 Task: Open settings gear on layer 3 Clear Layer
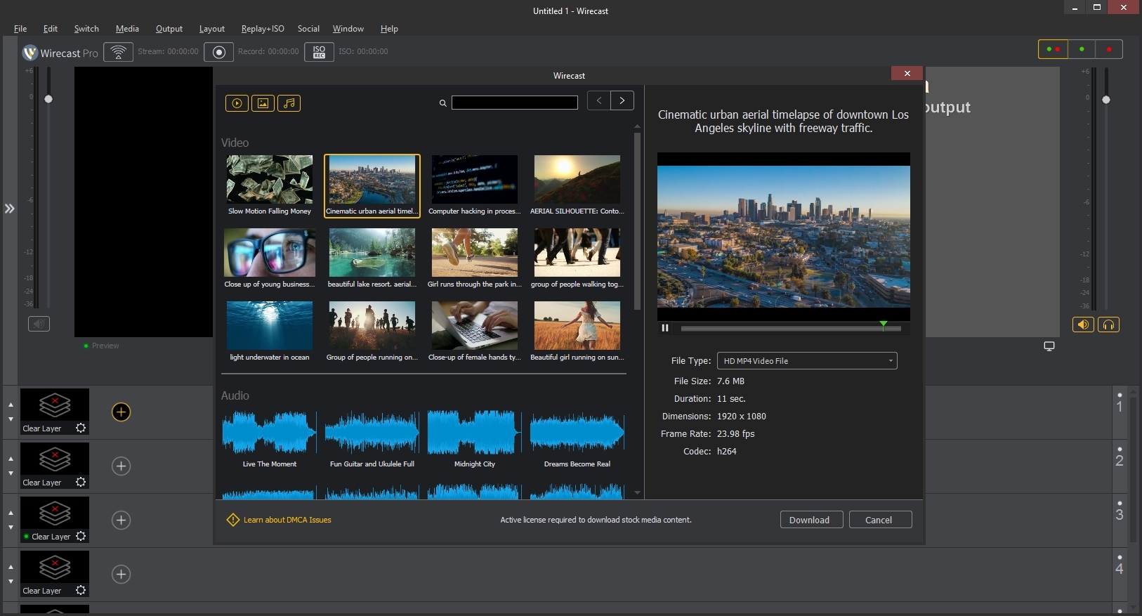click(x=81, y=536)
